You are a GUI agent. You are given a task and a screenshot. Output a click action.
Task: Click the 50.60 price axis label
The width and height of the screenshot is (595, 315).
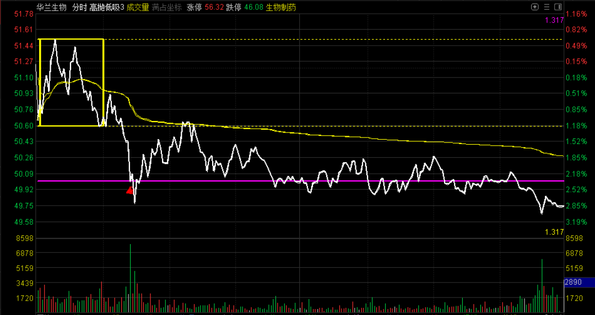(24, 126)
